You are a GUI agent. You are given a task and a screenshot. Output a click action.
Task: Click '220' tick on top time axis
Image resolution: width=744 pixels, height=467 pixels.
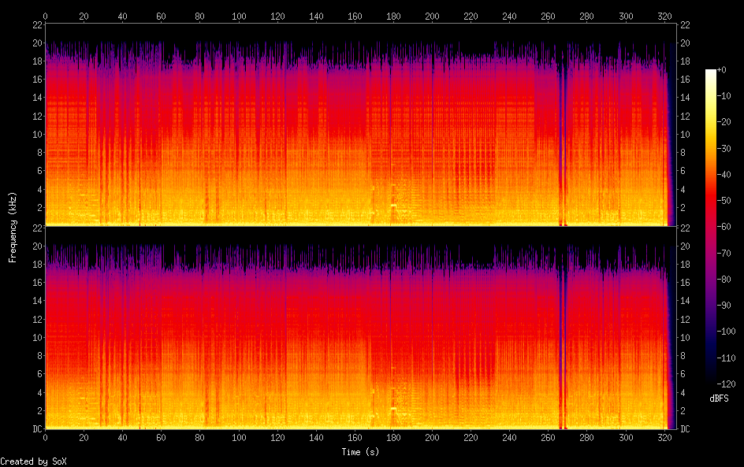[471, 16]
